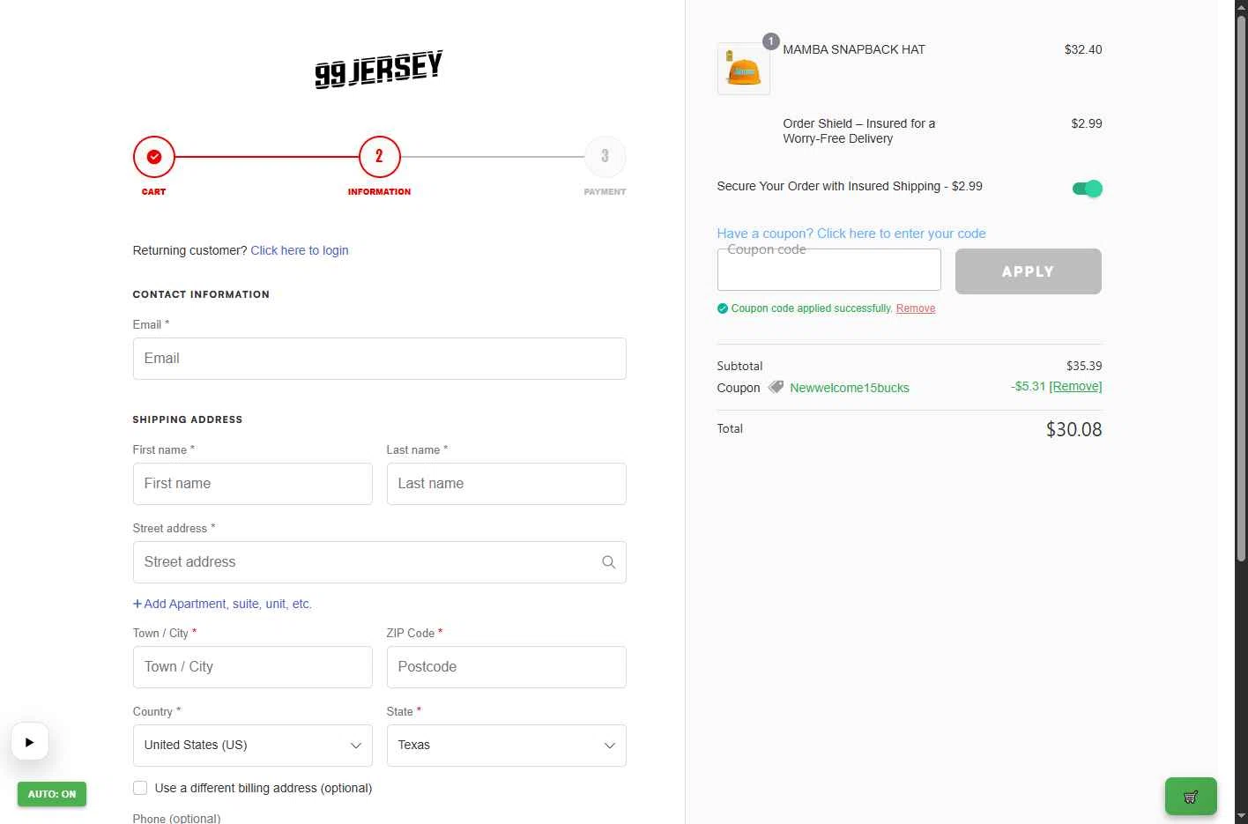Click the play button floating icon
Viewport: 1248px width, 824px height.
(x=29, y=742)
